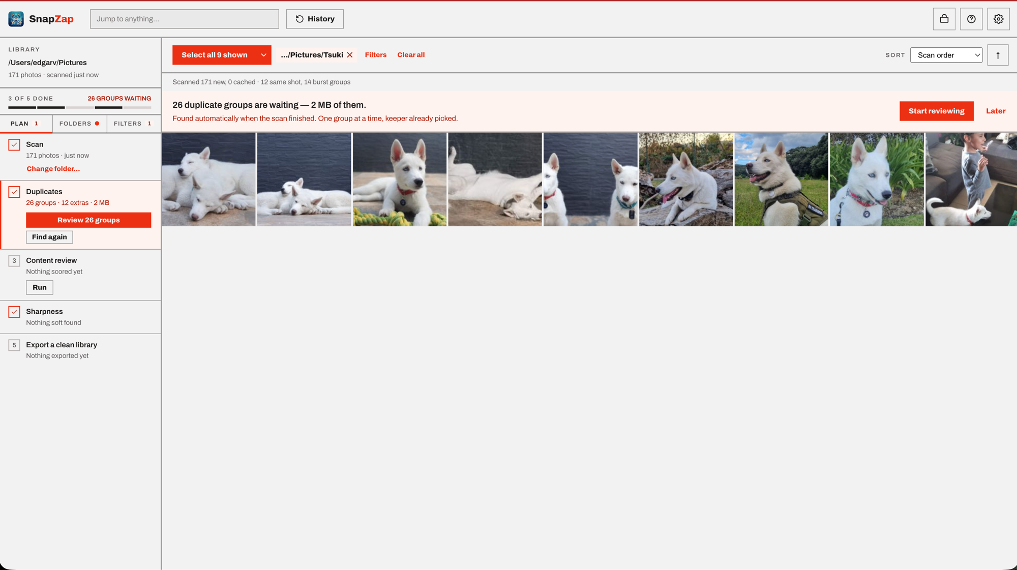This screenshot has height=570, width=1017.
Task: Click Clear all filters
Action: coord(411,55)
